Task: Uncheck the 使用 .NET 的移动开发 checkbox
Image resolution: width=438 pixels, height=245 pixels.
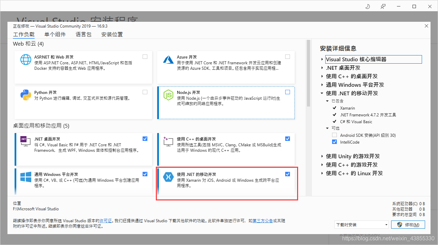Action: [288, 174]
